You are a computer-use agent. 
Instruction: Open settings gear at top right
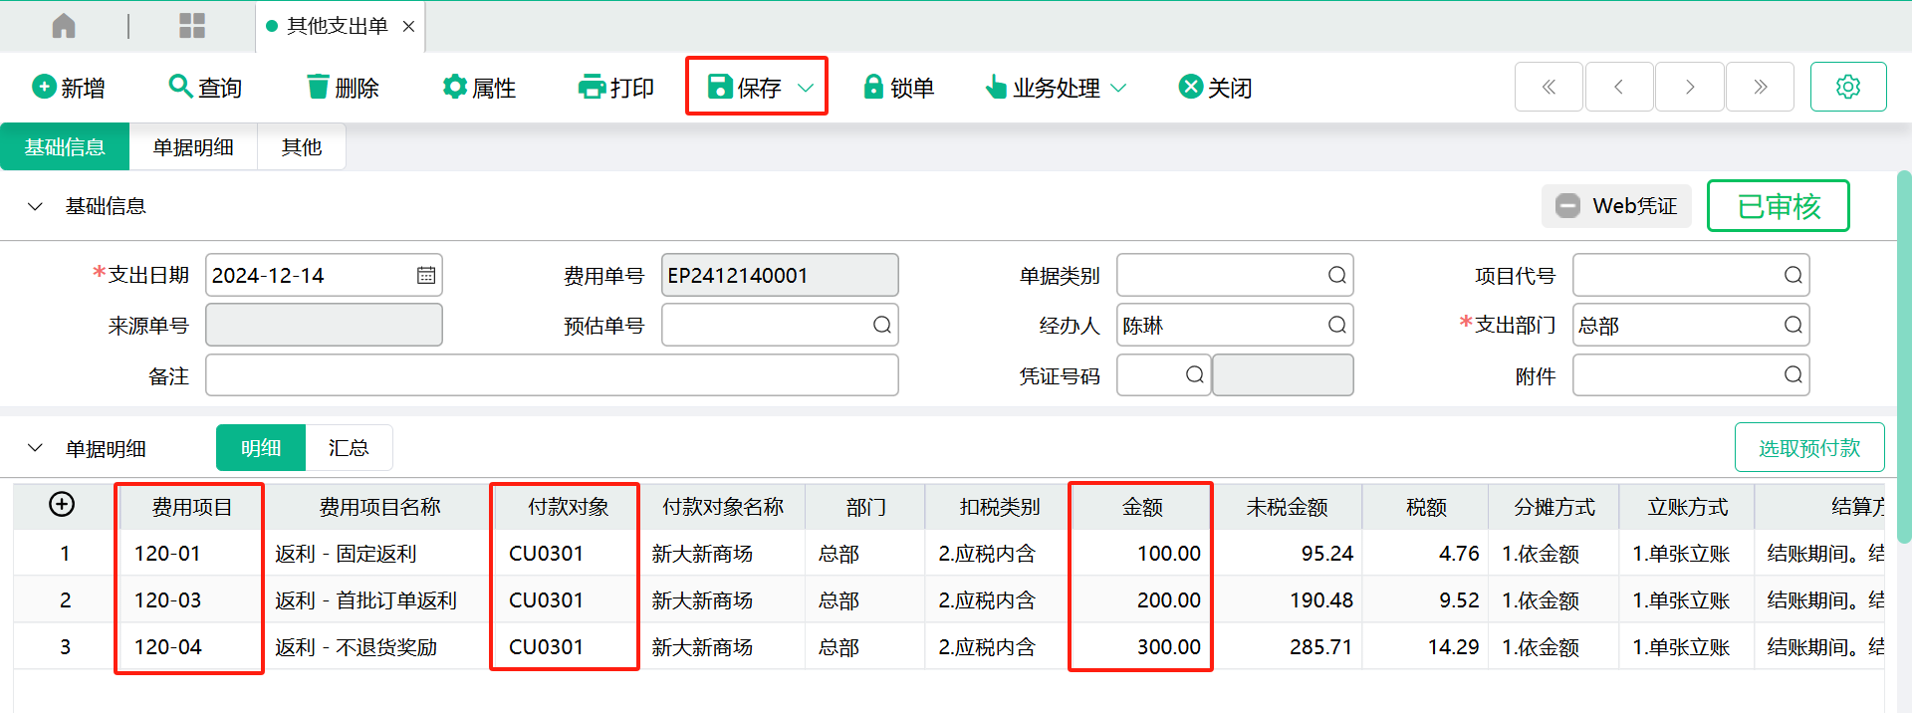click(1847, 87)
